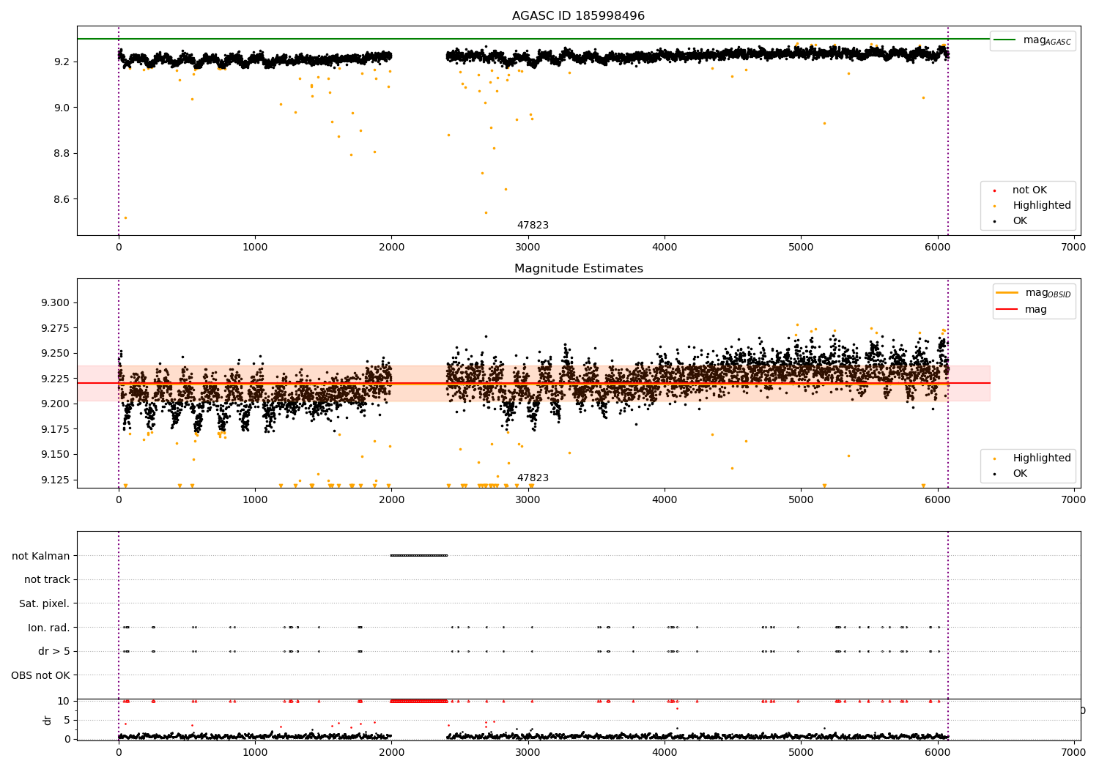Image resolution: width=1099 pixels, height=769 pixels.
Task: Click the y-axis tick label "9.2"
Action: pyautogui.click(x=62, y=62)
